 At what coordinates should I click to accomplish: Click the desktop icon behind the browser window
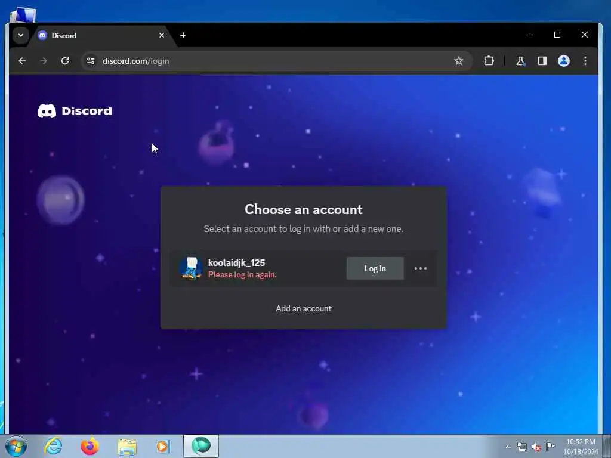pyautogui.click(x=23, y=15)
